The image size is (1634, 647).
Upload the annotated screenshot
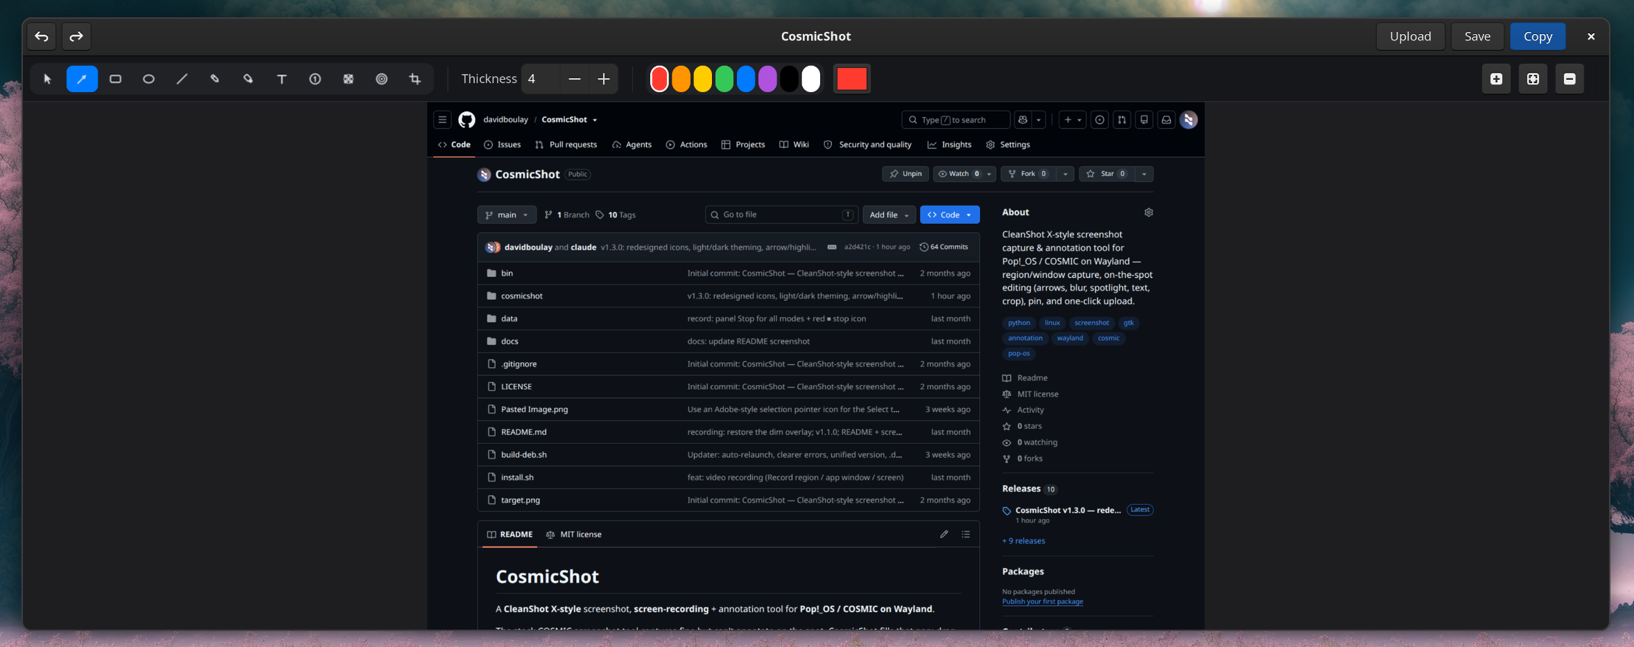[1410, 36]
